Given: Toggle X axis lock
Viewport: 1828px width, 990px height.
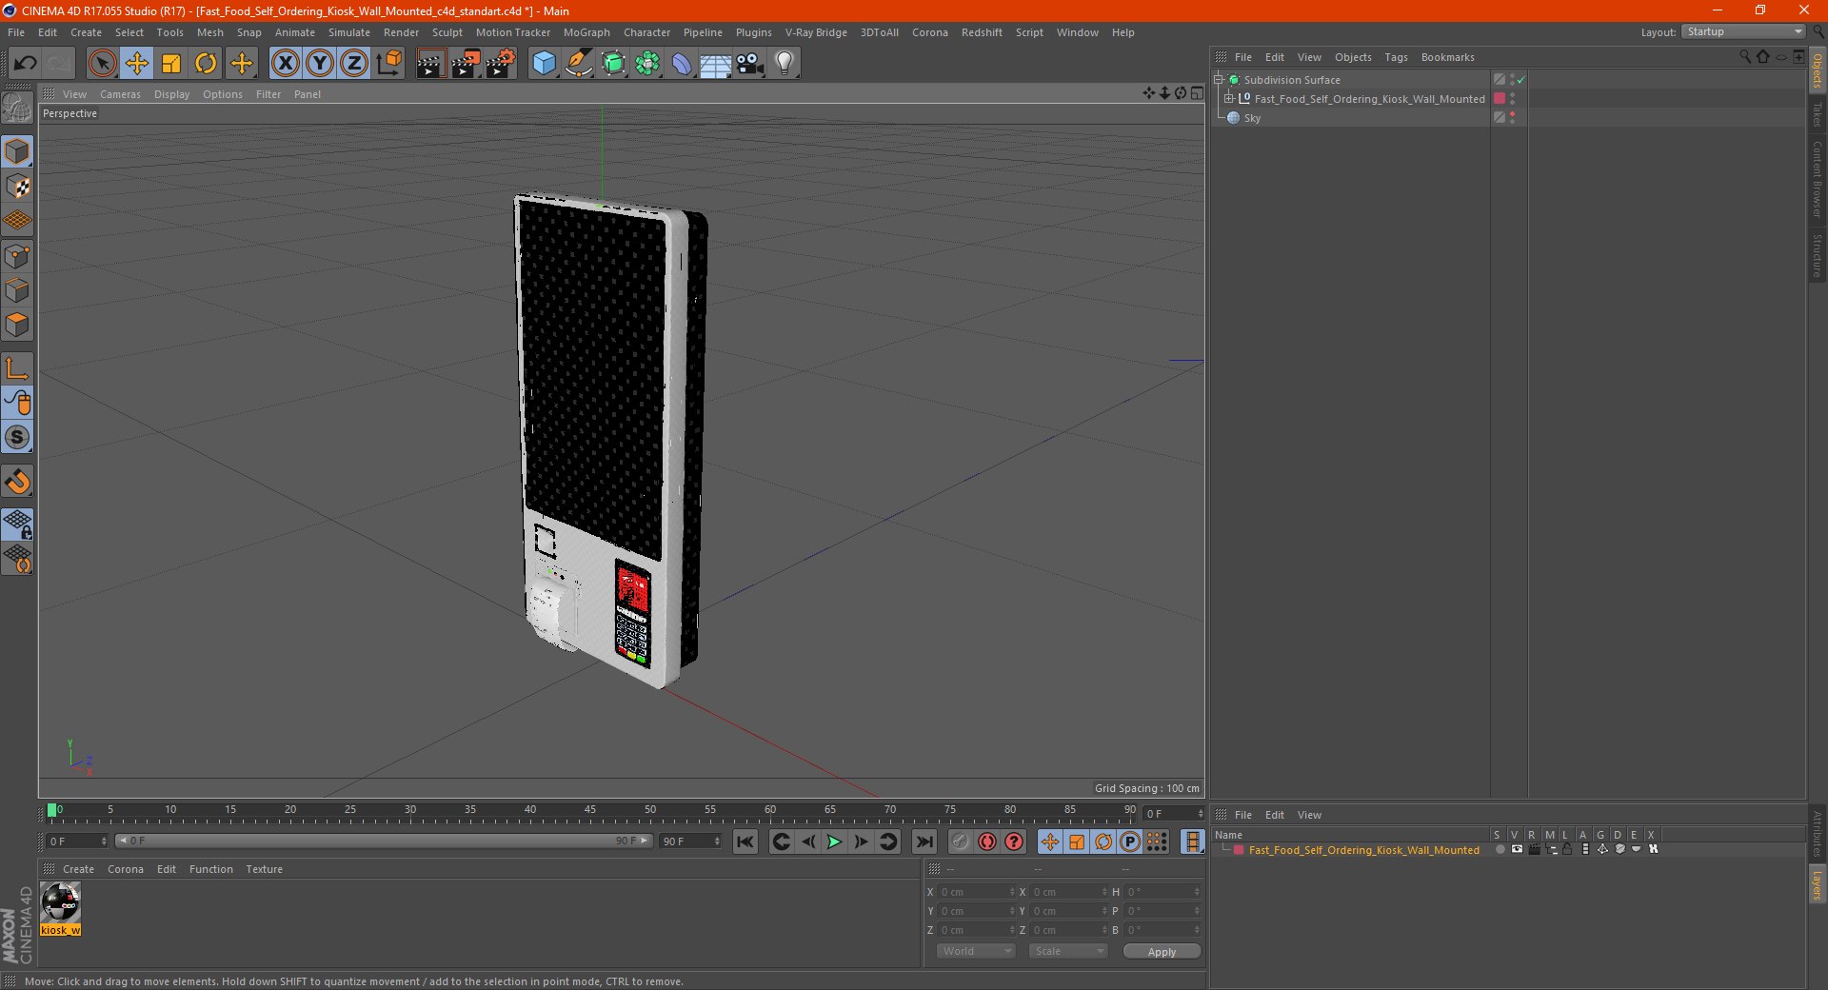Looking at the screenshot, I should [285, 64].
